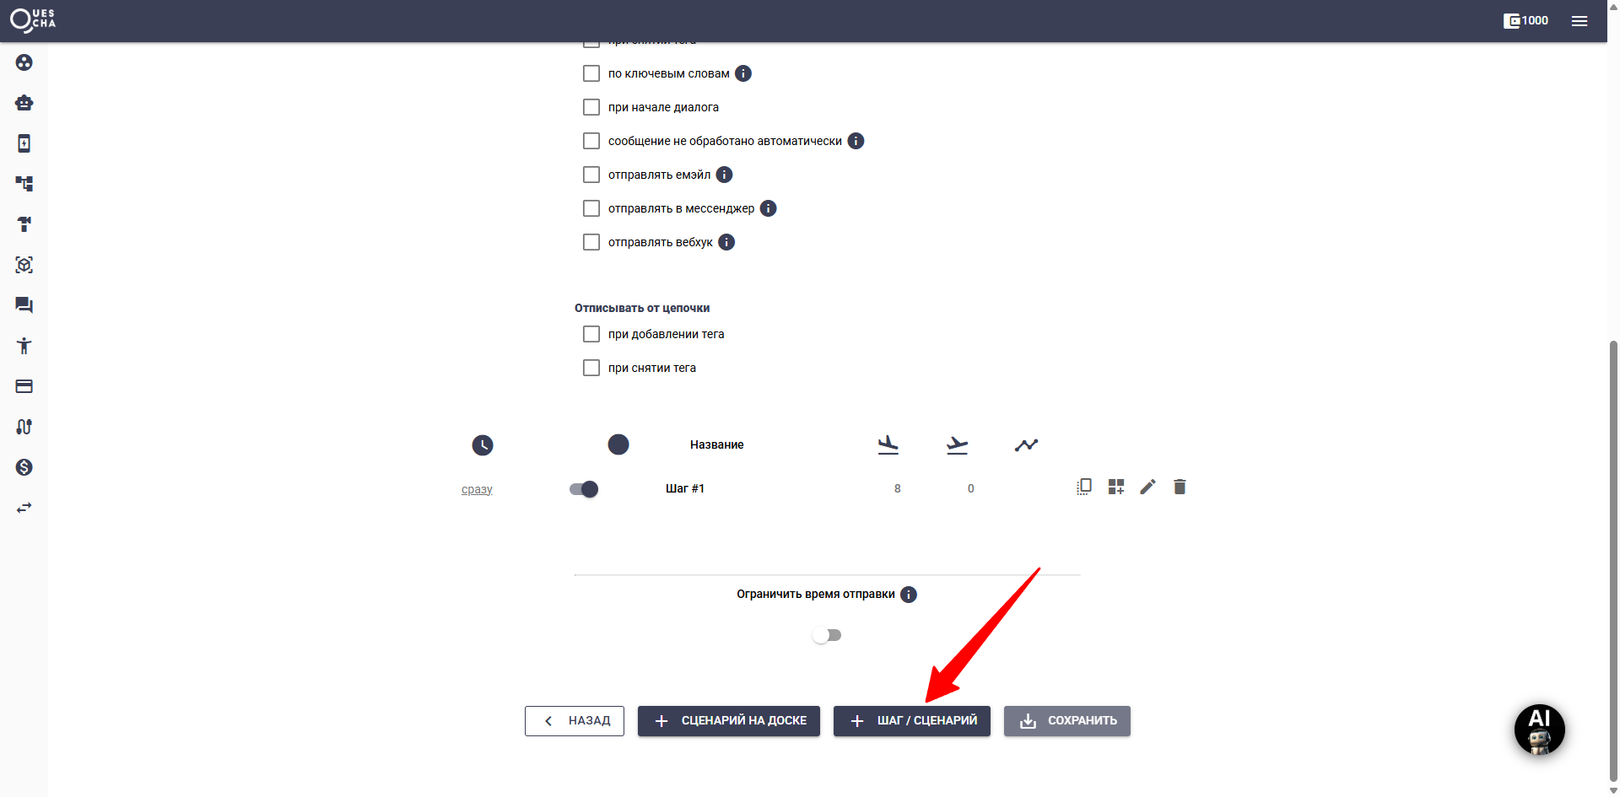Click the add-widget grid icon for Шаг #1
Screen dimensions: 1620x797
point(1116,487)
